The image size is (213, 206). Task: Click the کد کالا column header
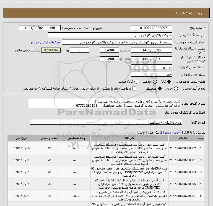[x=183, y=138]
